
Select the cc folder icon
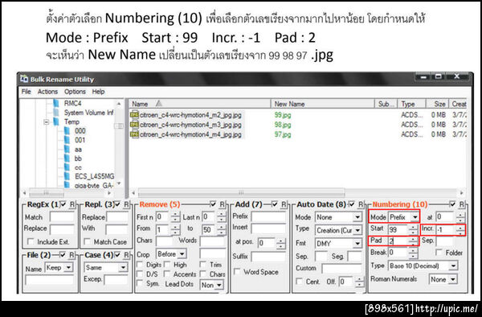click(x=67, y=167)
